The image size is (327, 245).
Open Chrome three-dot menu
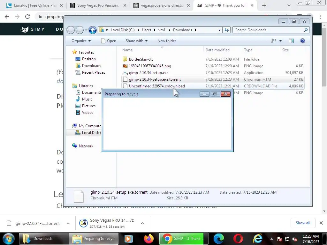[320, 17]
